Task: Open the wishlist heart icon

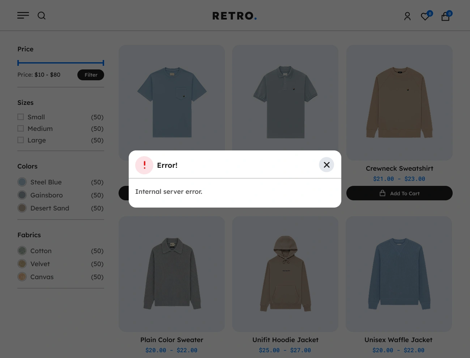Action: point(426,16)
